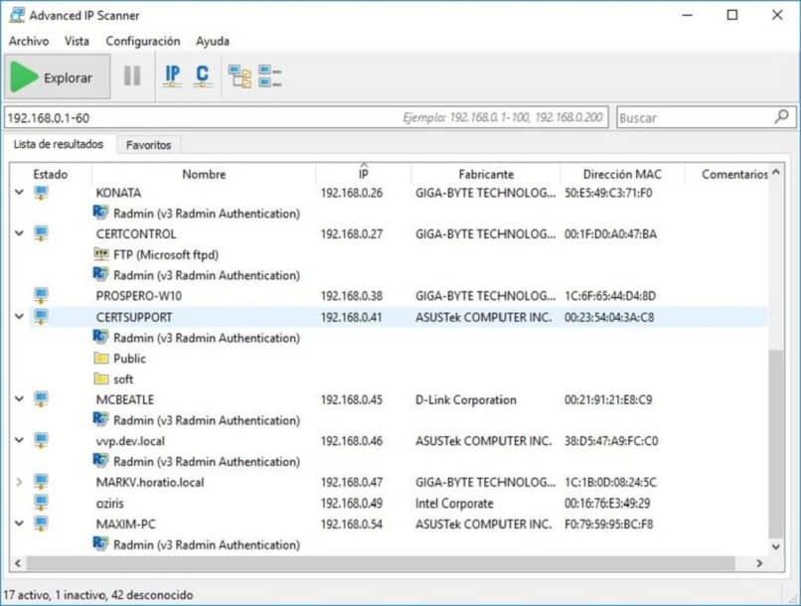
Task: Click the CERTSUPPORT computer status icon
Action: pos(41,317)
